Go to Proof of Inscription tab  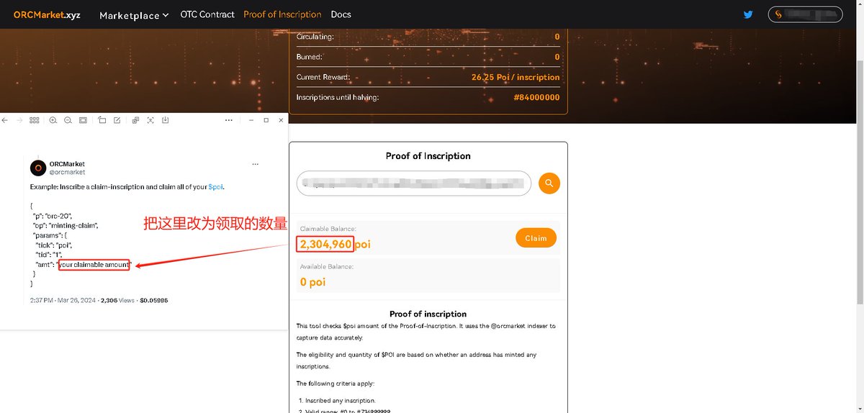pos(282,14)
